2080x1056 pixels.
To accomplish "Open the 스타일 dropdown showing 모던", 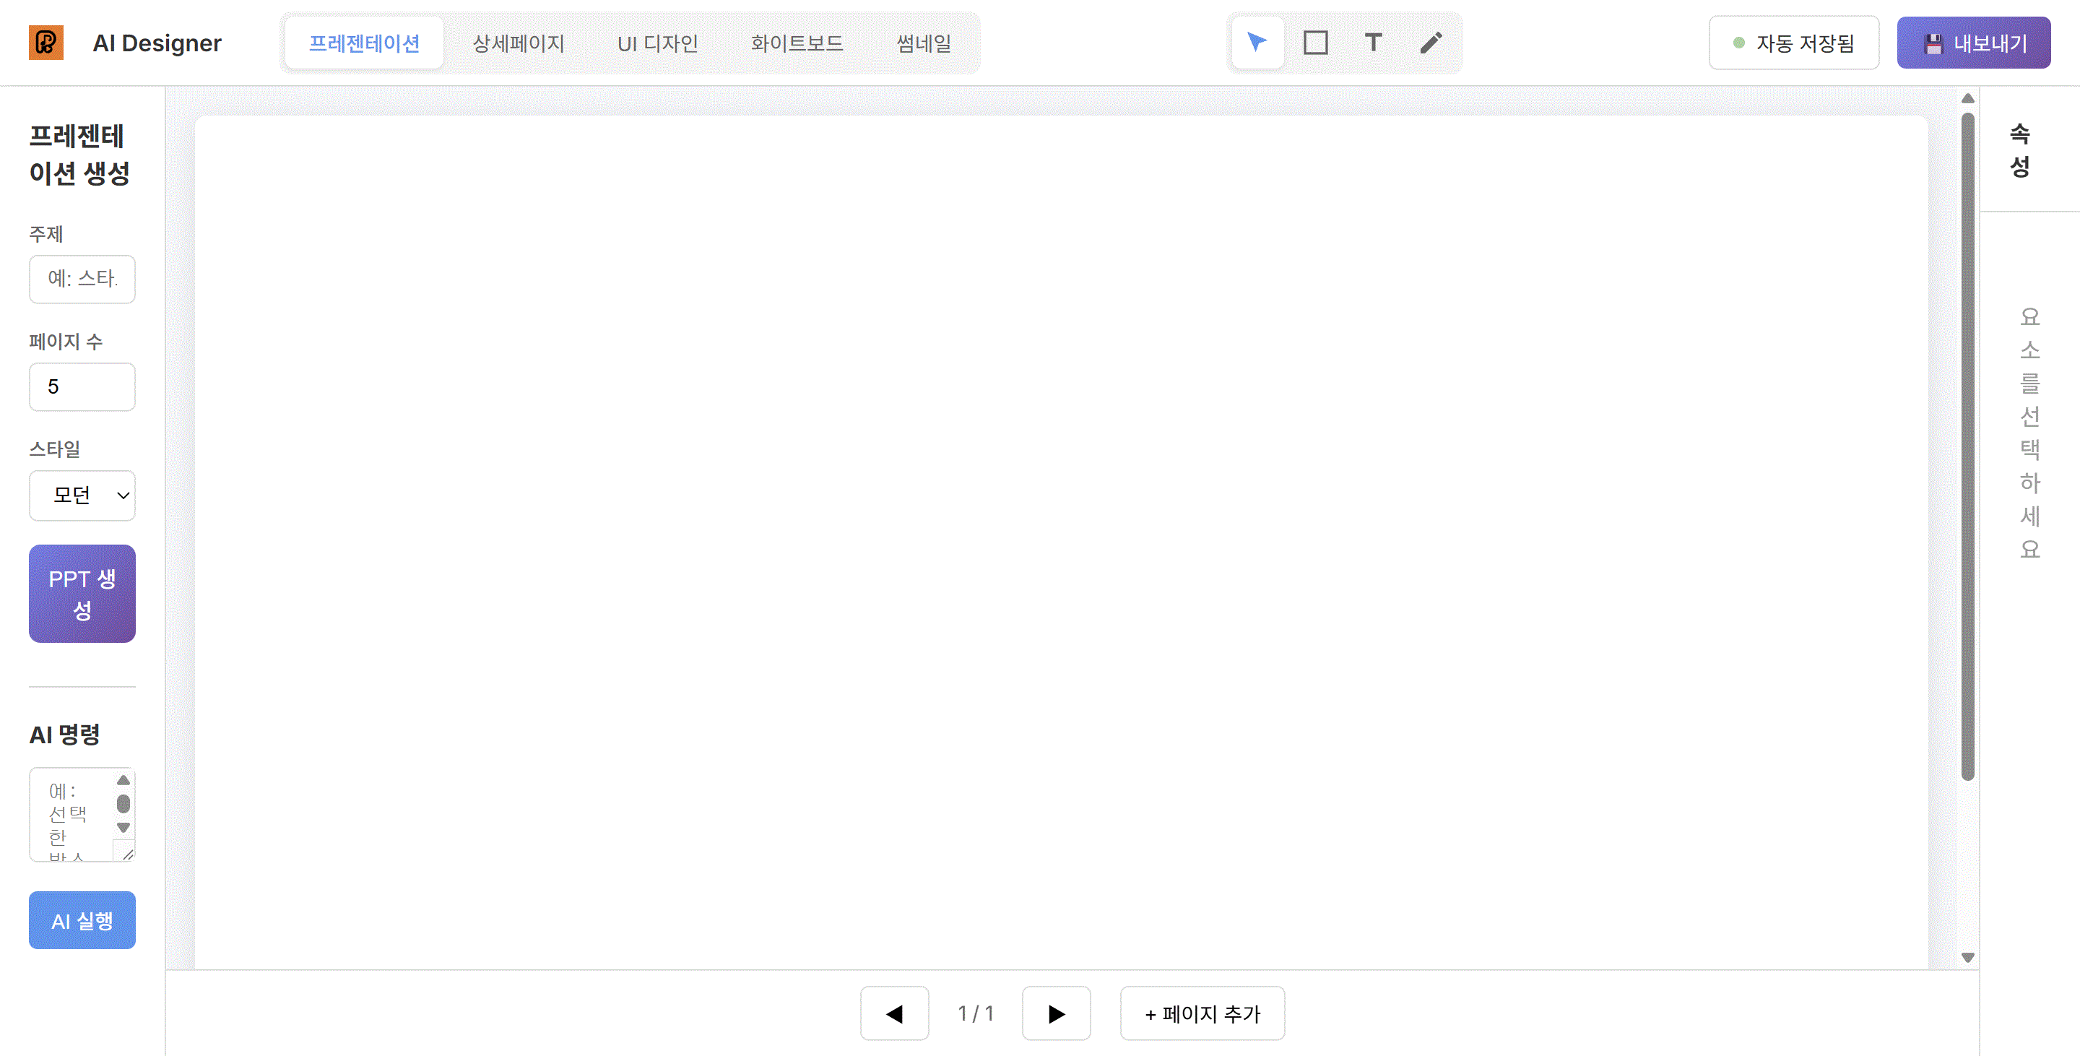I will click(x=82, y=495).
